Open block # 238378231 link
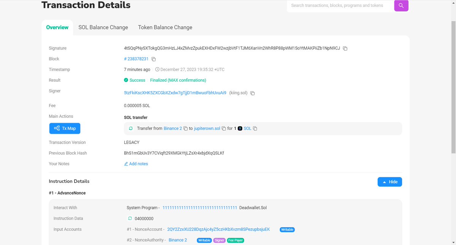 (x=136, y=59)
